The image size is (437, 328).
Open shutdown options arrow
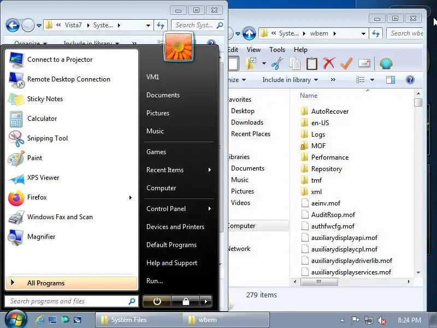coord(206,301)
